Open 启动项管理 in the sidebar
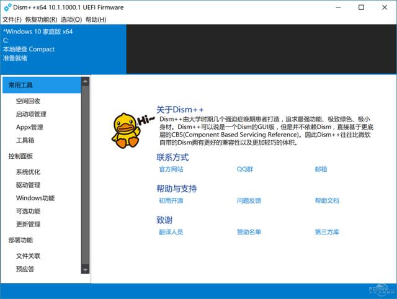397x299 pixels. 32,114
